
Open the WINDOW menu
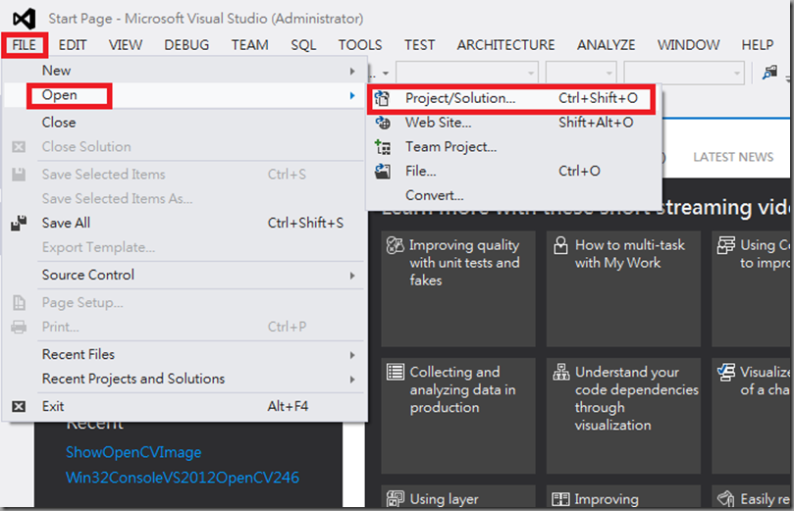(688, 45)
